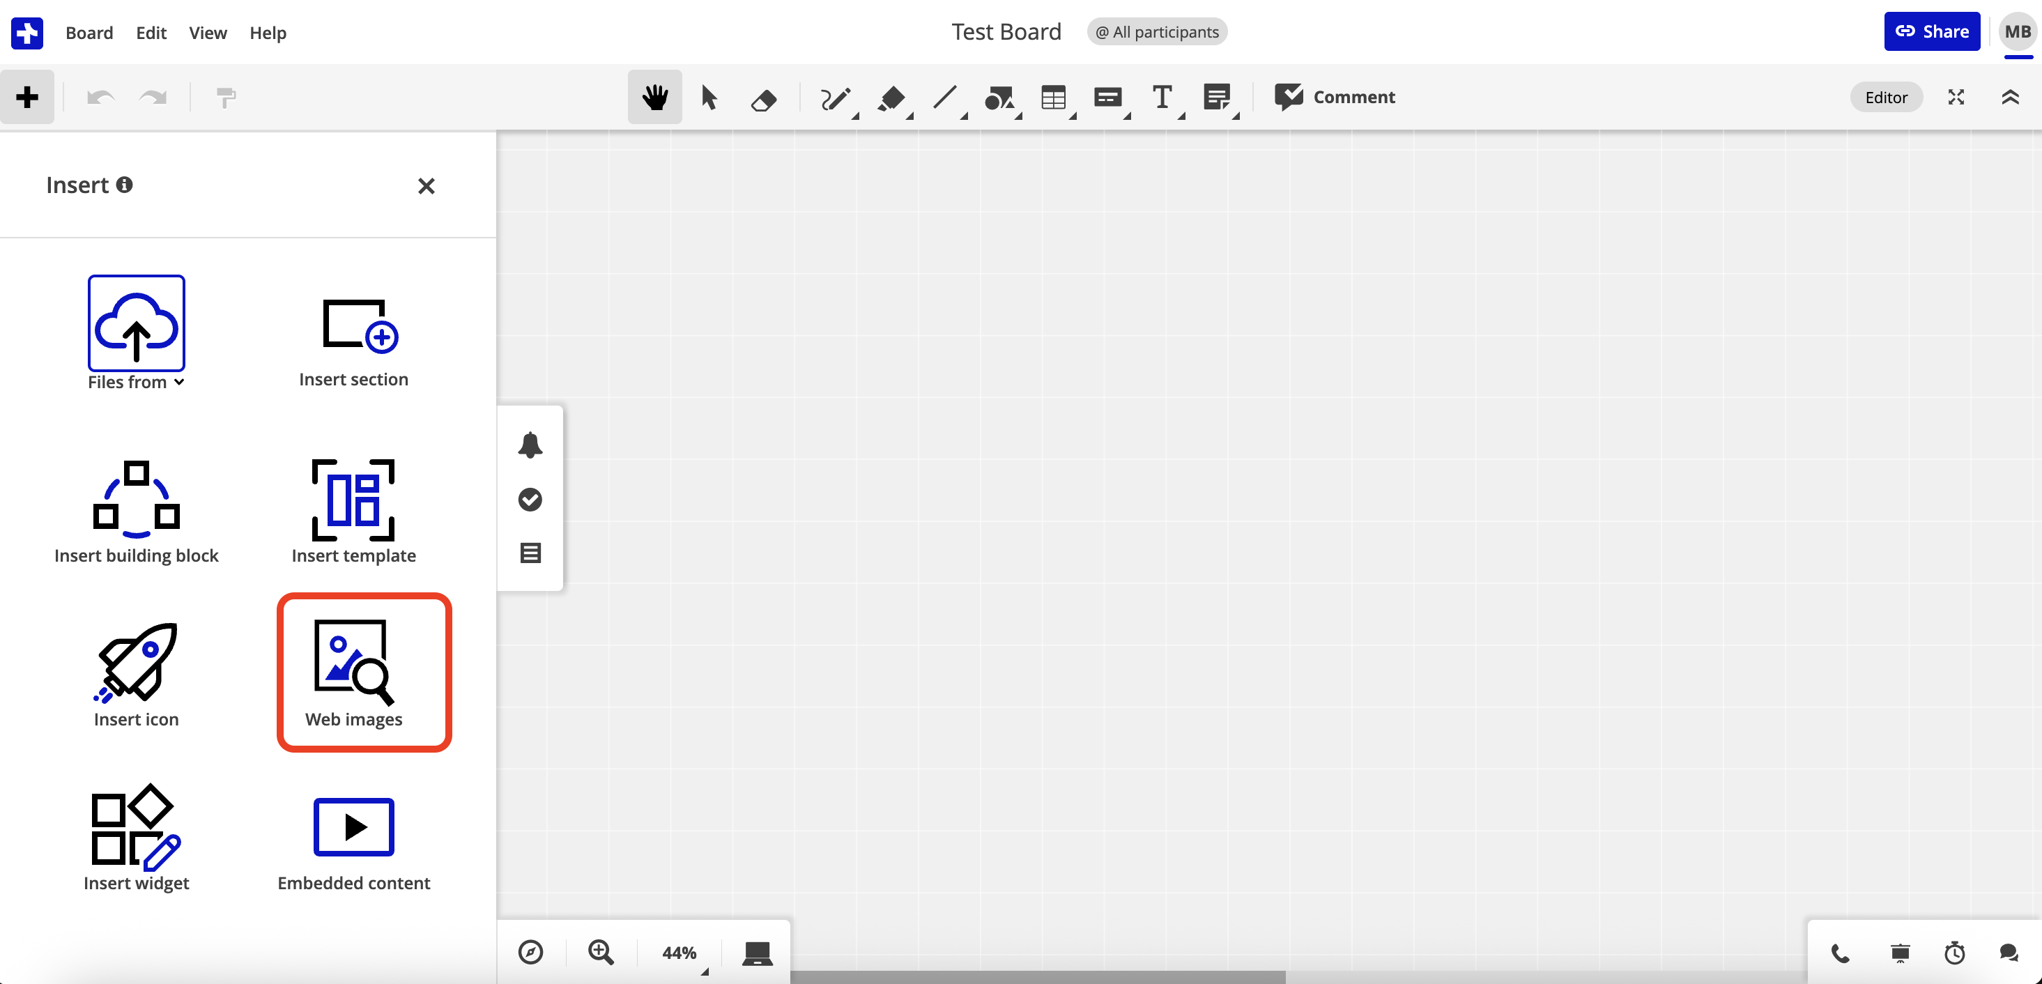Open the Timer stopwatch

(x=1953, y=953)
